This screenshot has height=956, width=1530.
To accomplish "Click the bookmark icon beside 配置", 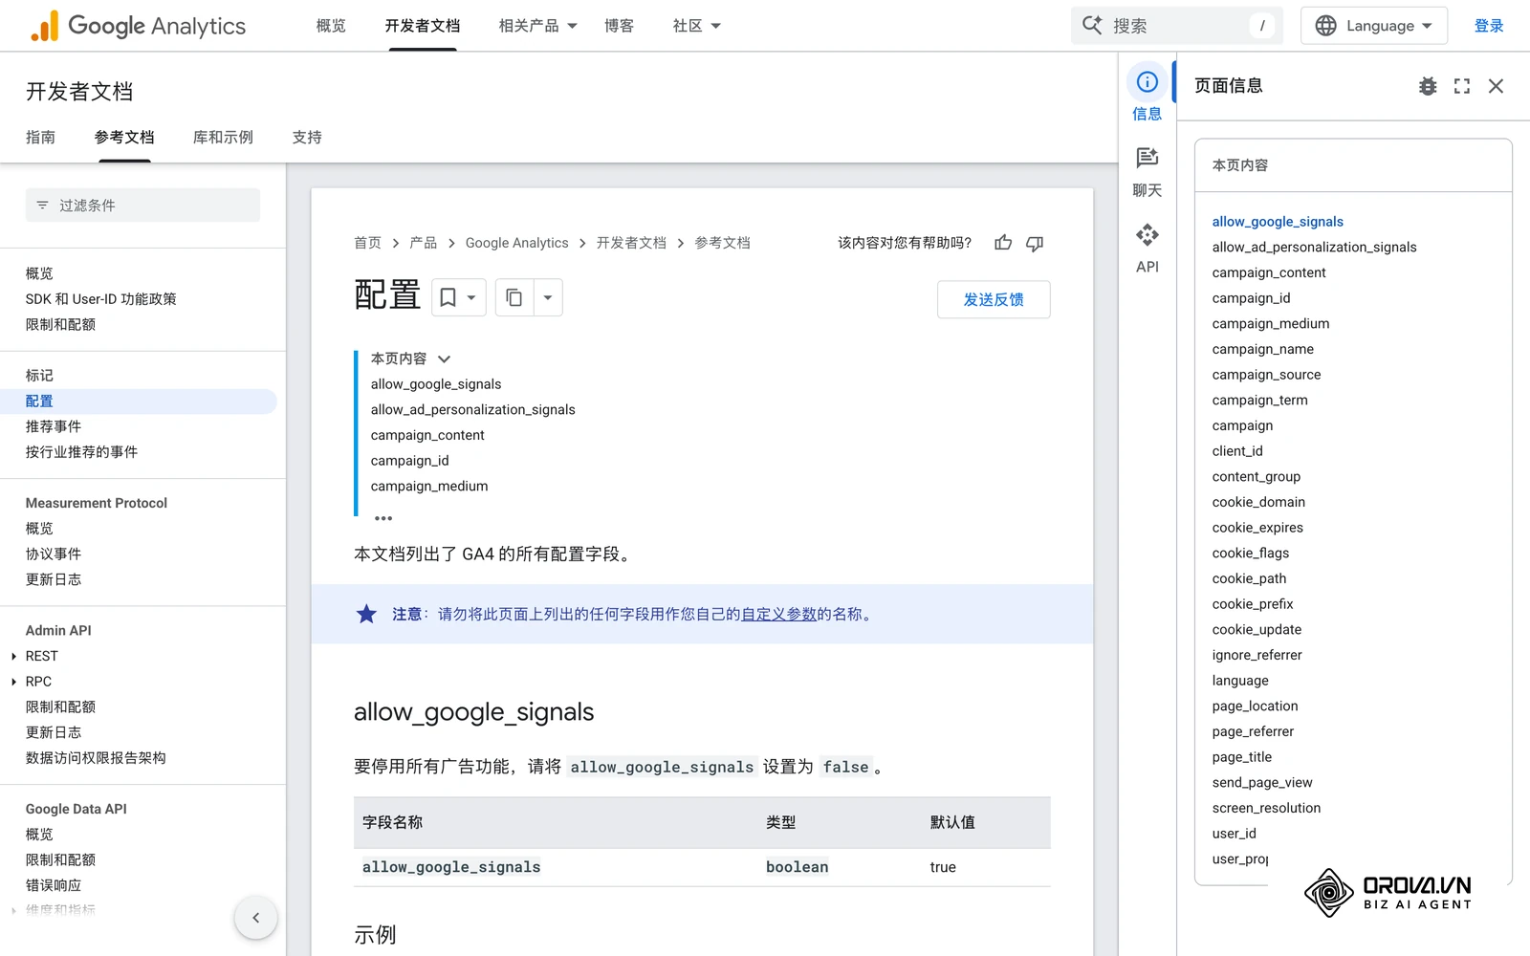I will (x=448, y=297).
